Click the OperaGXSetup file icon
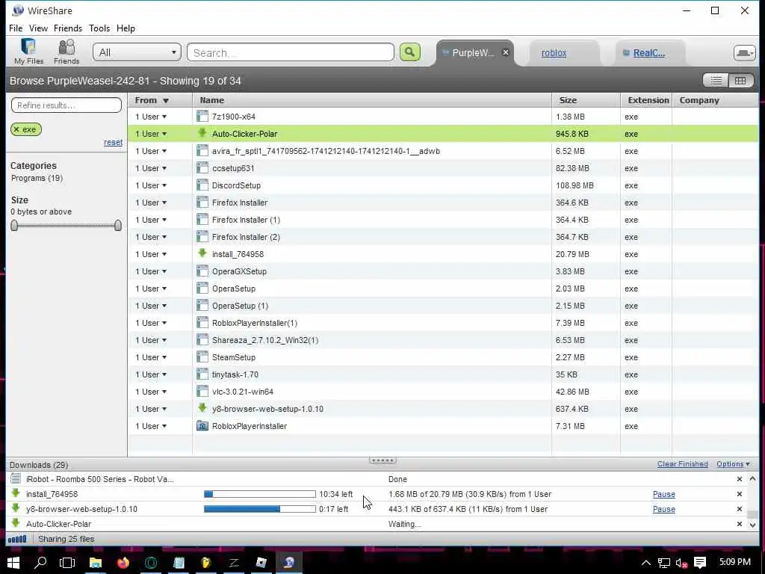765x574 pixels. tap(202, 271)
